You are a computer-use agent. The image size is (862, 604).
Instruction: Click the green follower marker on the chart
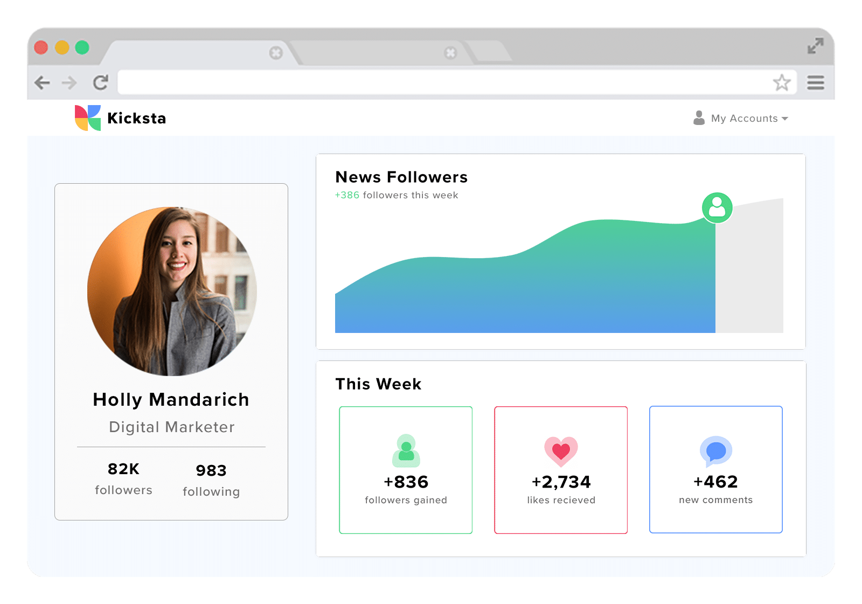pyautogui.click(x=717, y=207)
